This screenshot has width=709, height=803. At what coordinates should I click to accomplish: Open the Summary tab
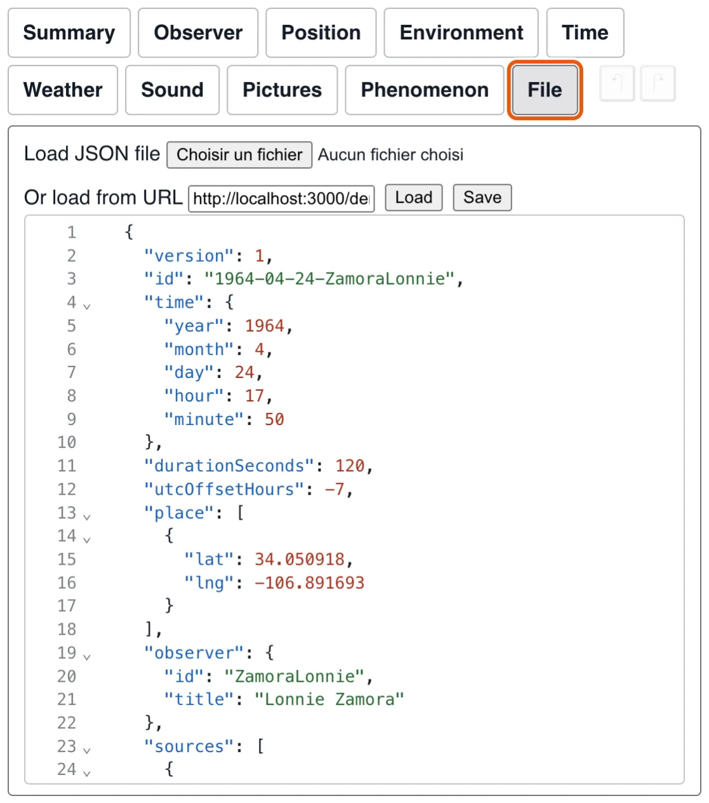(x=69, y=33)
